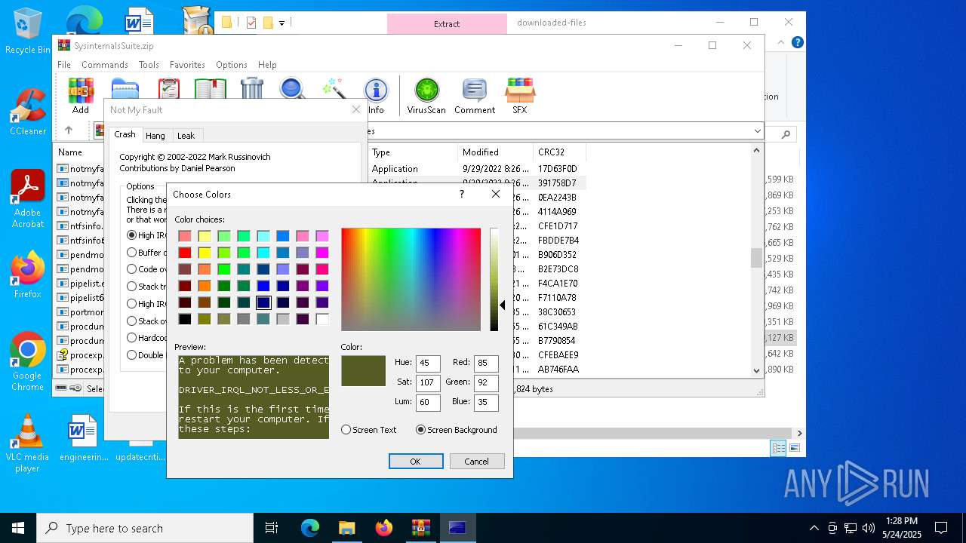Select the Hardcoded breakpoint radio option

pyautogui.click(x=131, y=338)
